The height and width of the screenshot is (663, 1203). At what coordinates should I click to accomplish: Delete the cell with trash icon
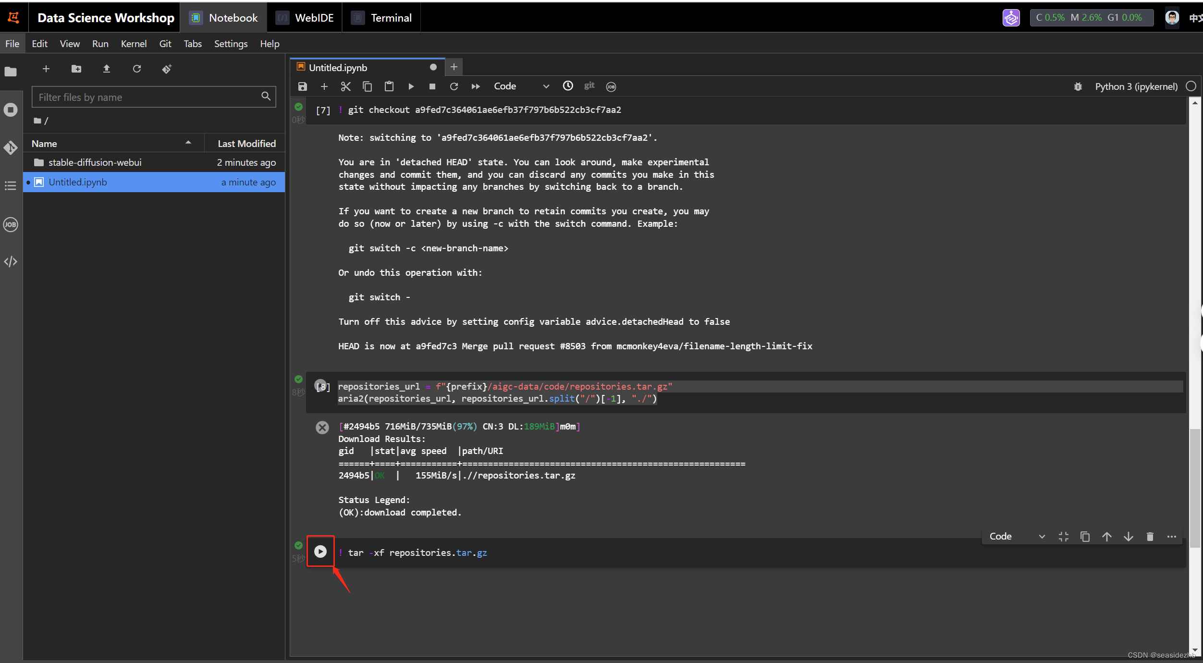[1150, 537]
